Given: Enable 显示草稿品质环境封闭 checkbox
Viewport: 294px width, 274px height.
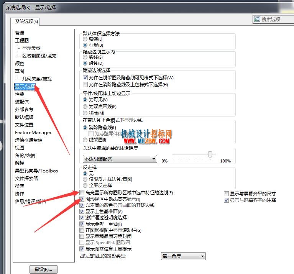Looking at the screenshot, I should [82, 236].
